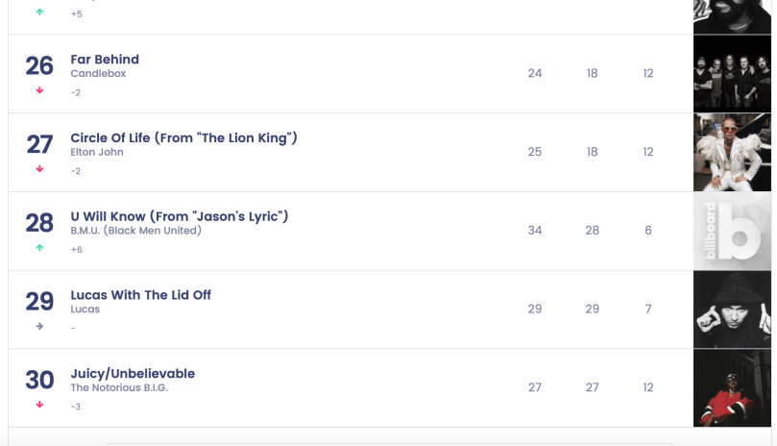This screenshot has height=446, width=777.
Task: Click the down arrow under rank 26
Action: pyautogui.click(x=39, y=90)
